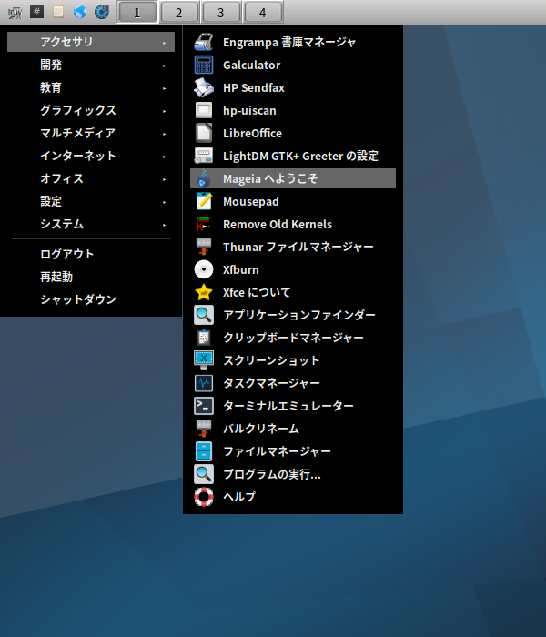
Task: Choose 再起動 from the menu
Action: pos(91,277)
